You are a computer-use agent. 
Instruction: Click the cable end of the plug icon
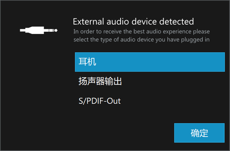coord(22,30)
